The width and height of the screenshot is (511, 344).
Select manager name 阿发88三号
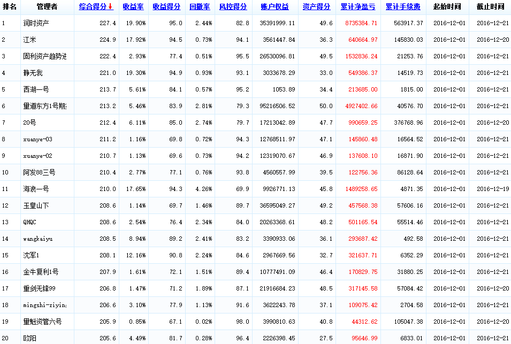click(39, 172)
